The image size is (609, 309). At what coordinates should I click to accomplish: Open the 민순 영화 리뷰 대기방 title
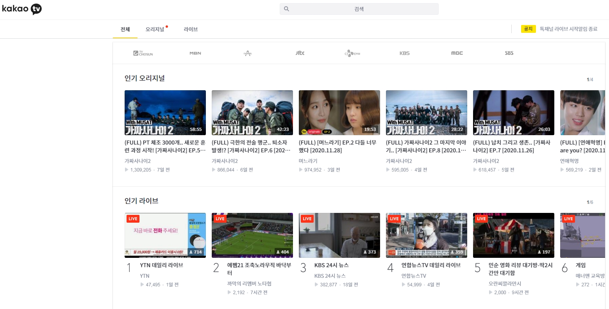[521, 269]
